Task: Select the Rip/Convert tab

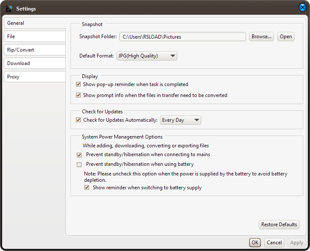Action: pyautogui.click(x=34, y=50)
